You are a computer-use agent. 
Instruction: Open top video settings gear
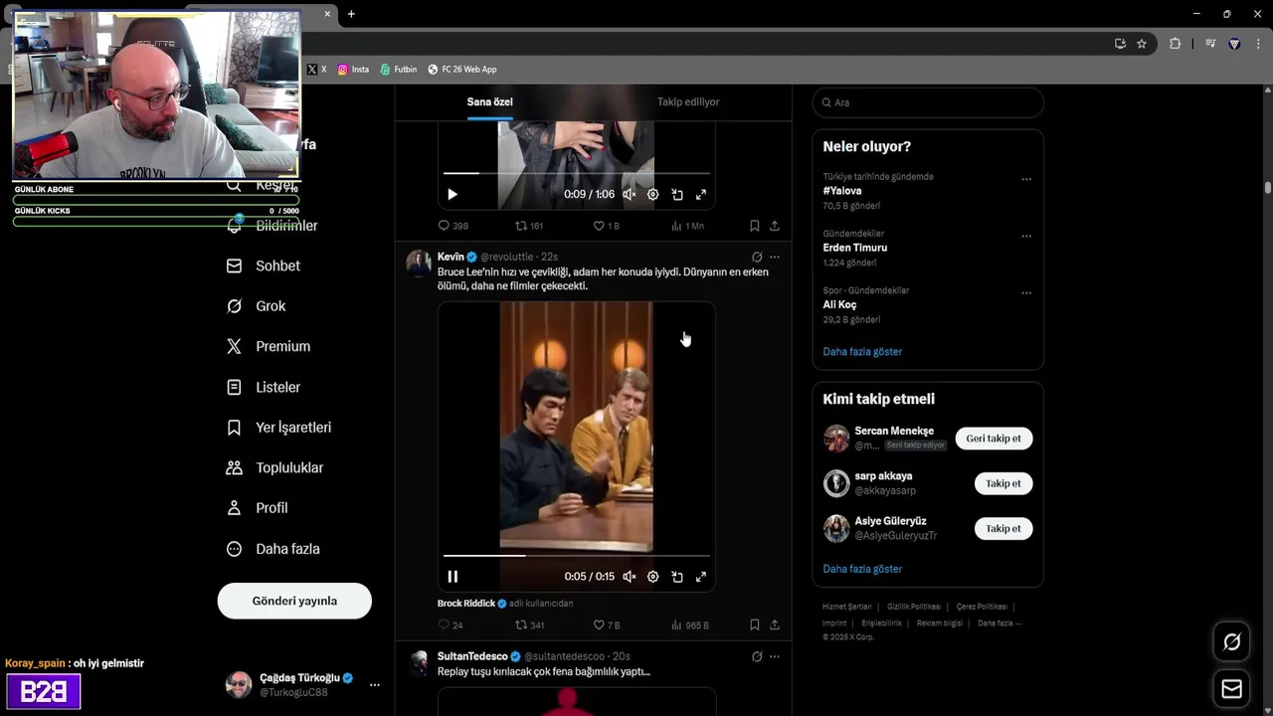[x=653, y=195]
